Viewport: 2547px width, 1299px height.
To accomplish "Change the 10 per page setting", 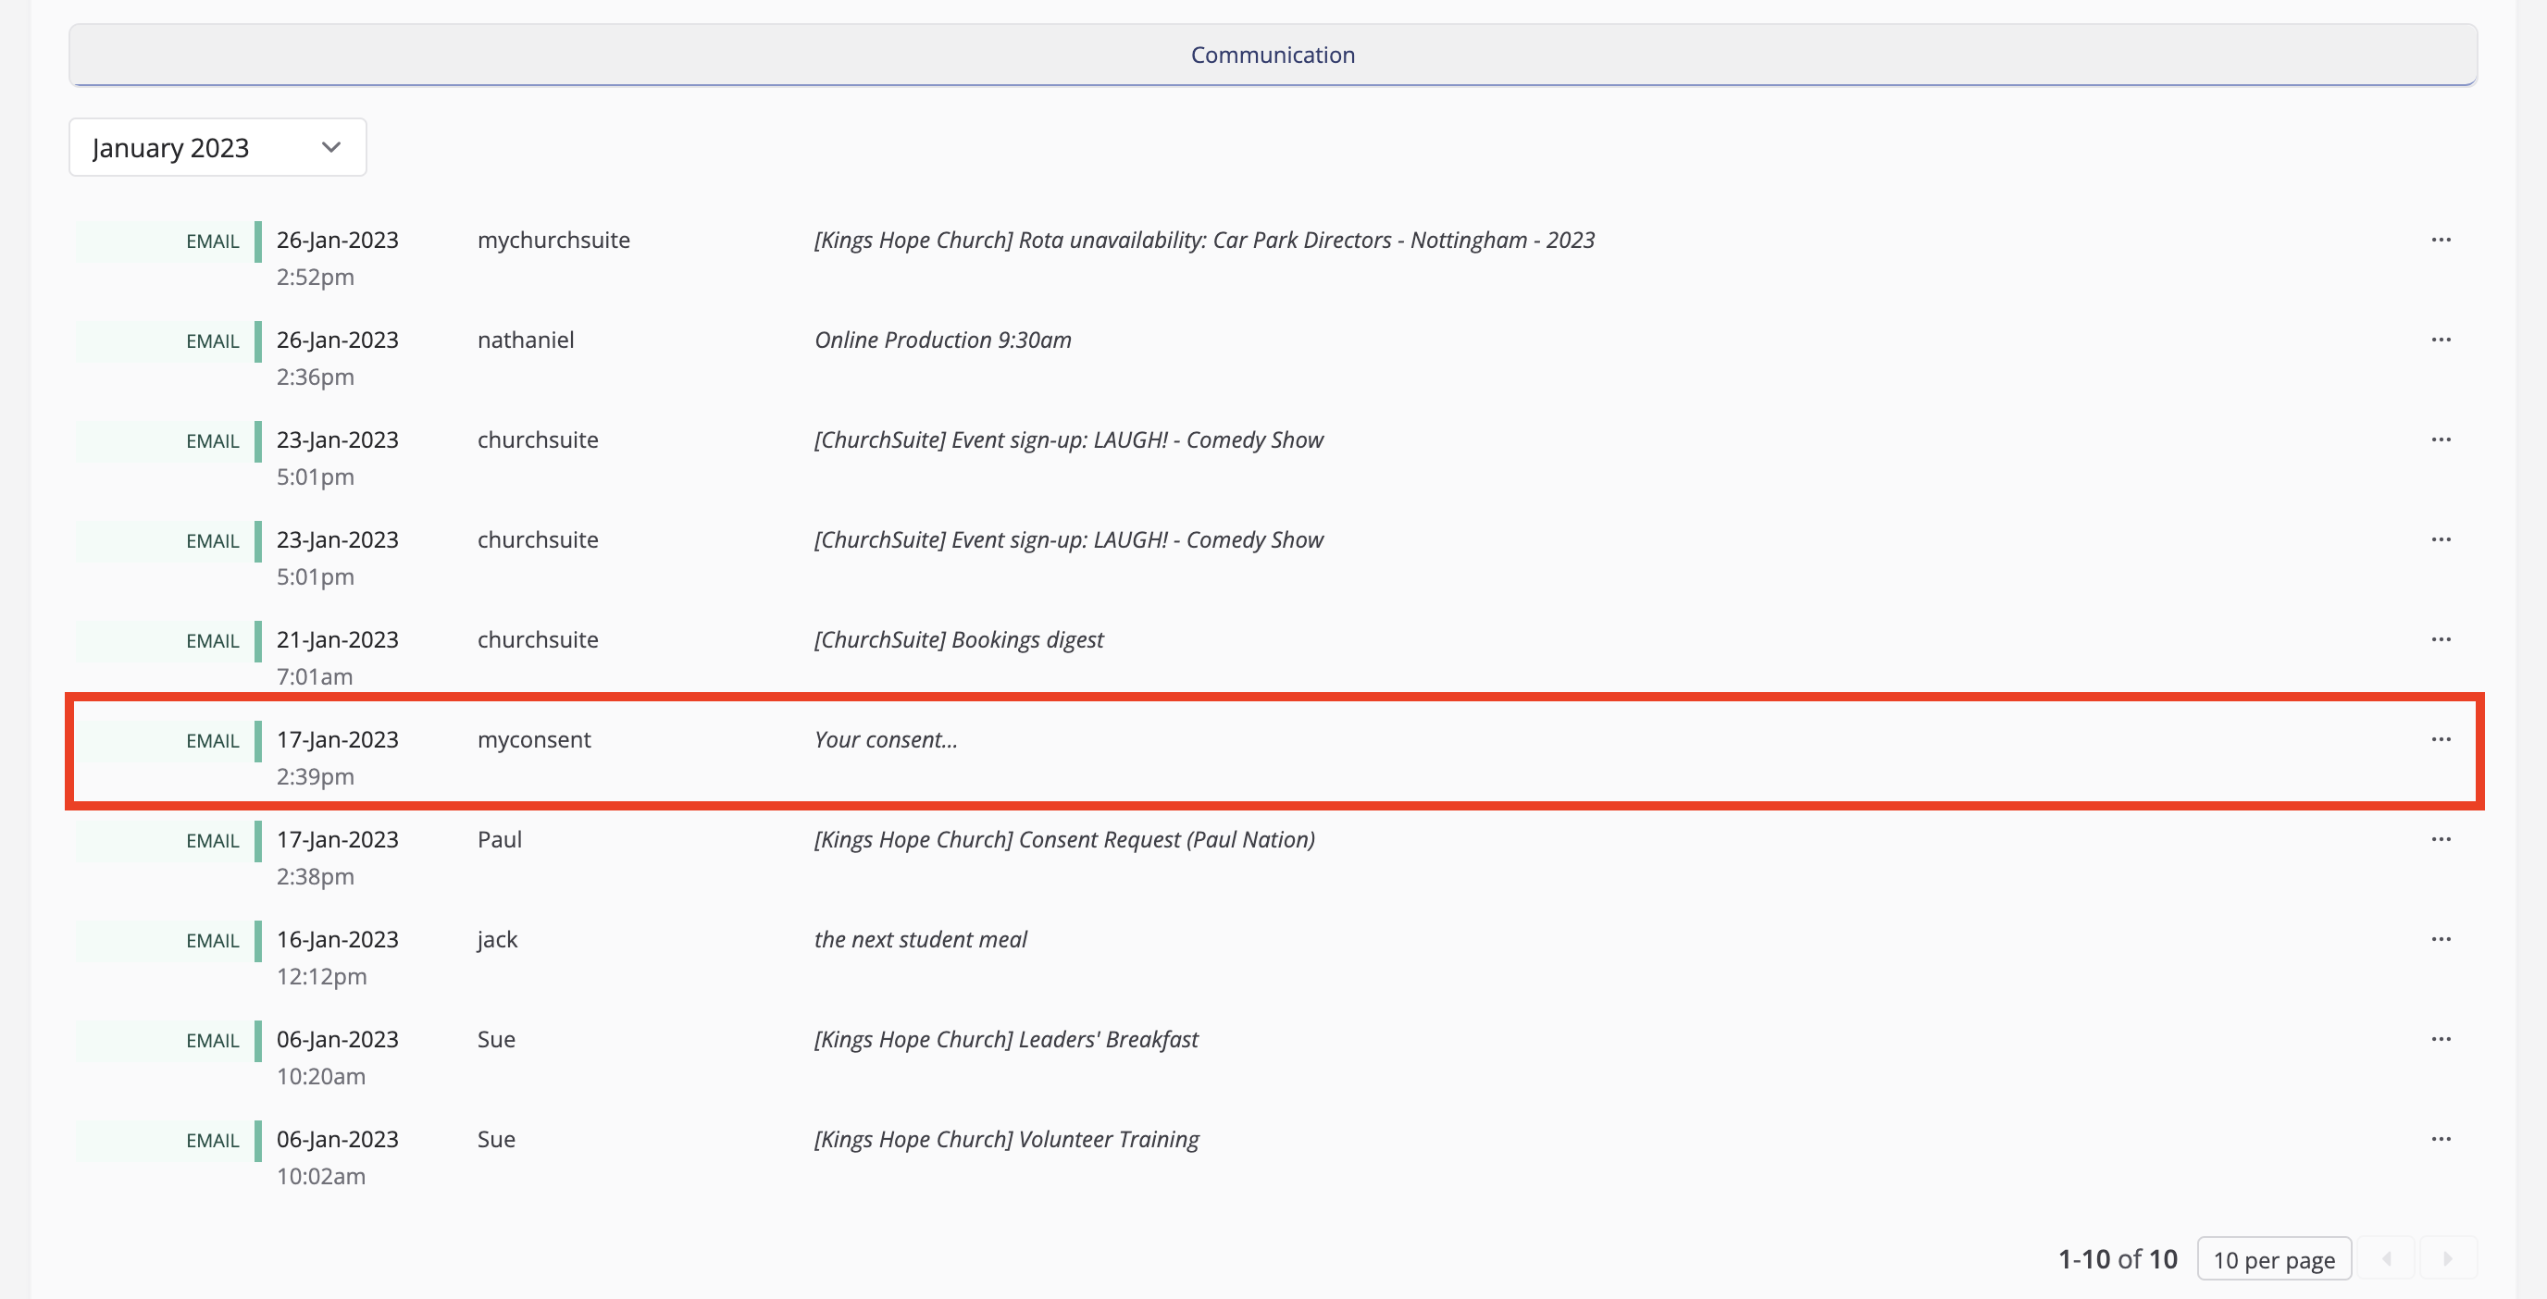I will point(2273,1258).
